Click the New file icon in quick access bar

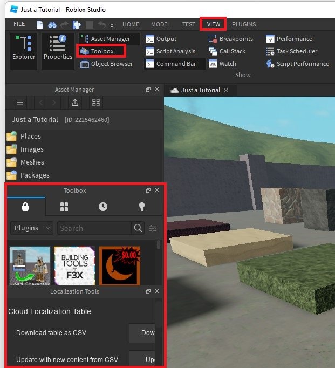click(40, 24)
